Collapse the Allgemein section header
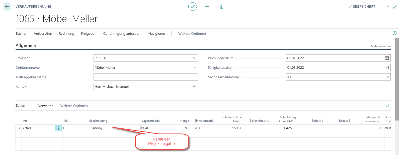406x155 pixels. pos(26,45)
